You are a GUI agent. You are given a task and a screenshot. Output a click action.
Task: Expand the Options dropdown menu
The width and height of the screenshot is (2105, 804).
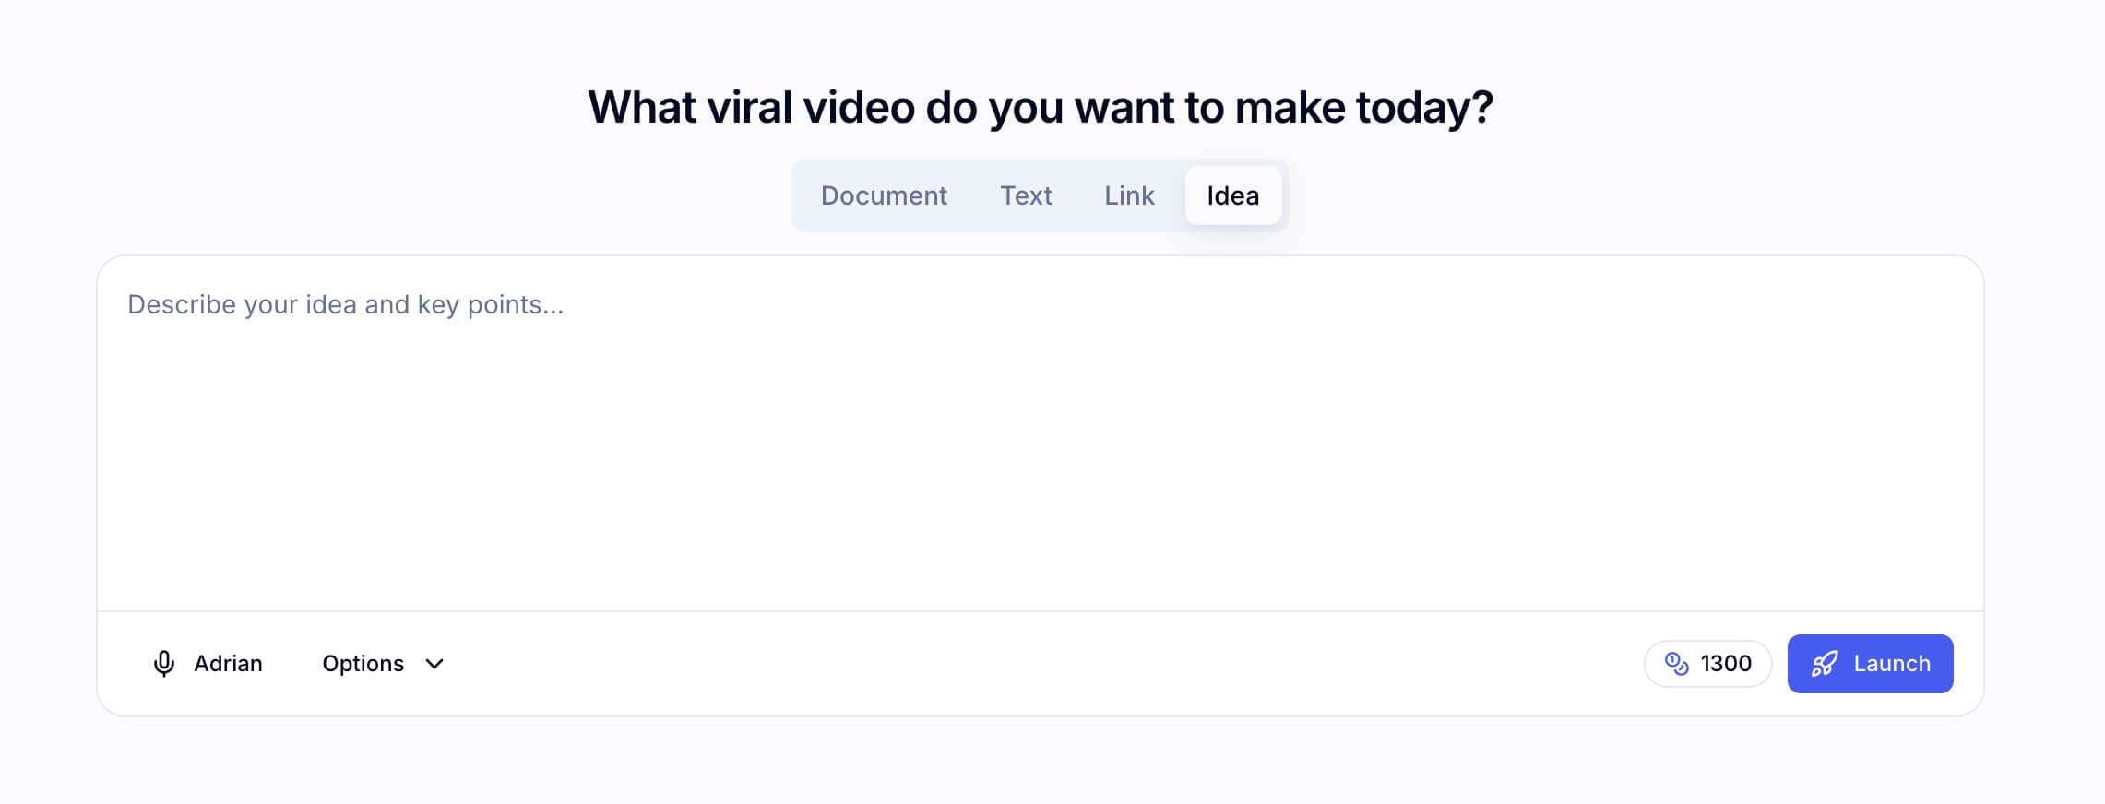click(382, 664)
